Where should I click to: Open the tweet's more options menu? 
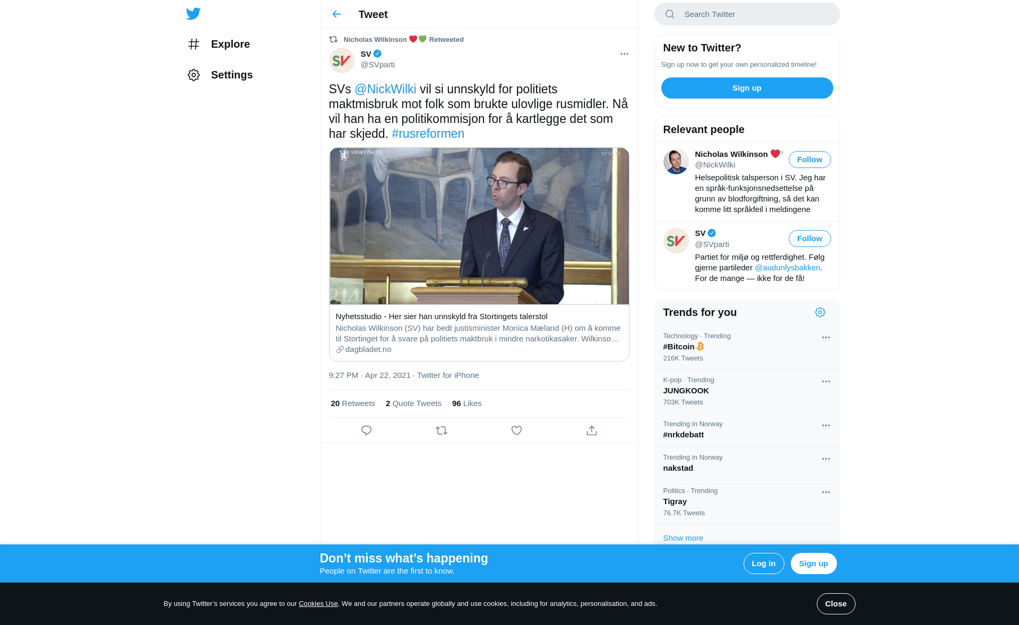[x=624, y=54]
